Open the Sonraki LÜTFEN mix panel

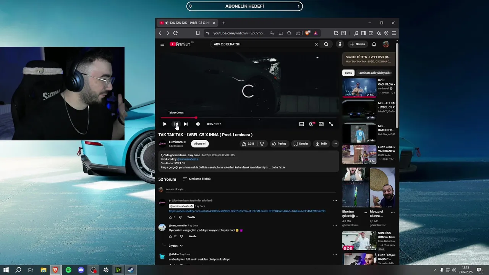(369, 59)
